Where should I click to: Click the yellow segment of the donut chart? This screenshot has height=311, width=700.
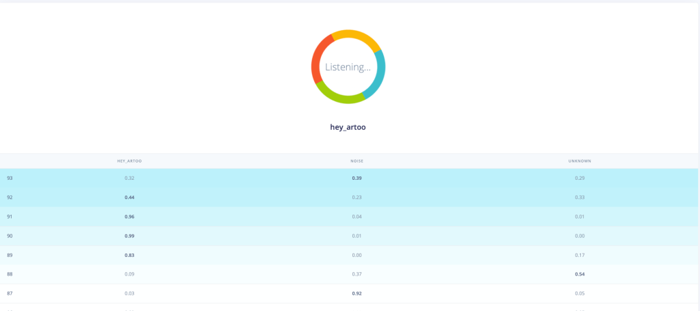354,35
